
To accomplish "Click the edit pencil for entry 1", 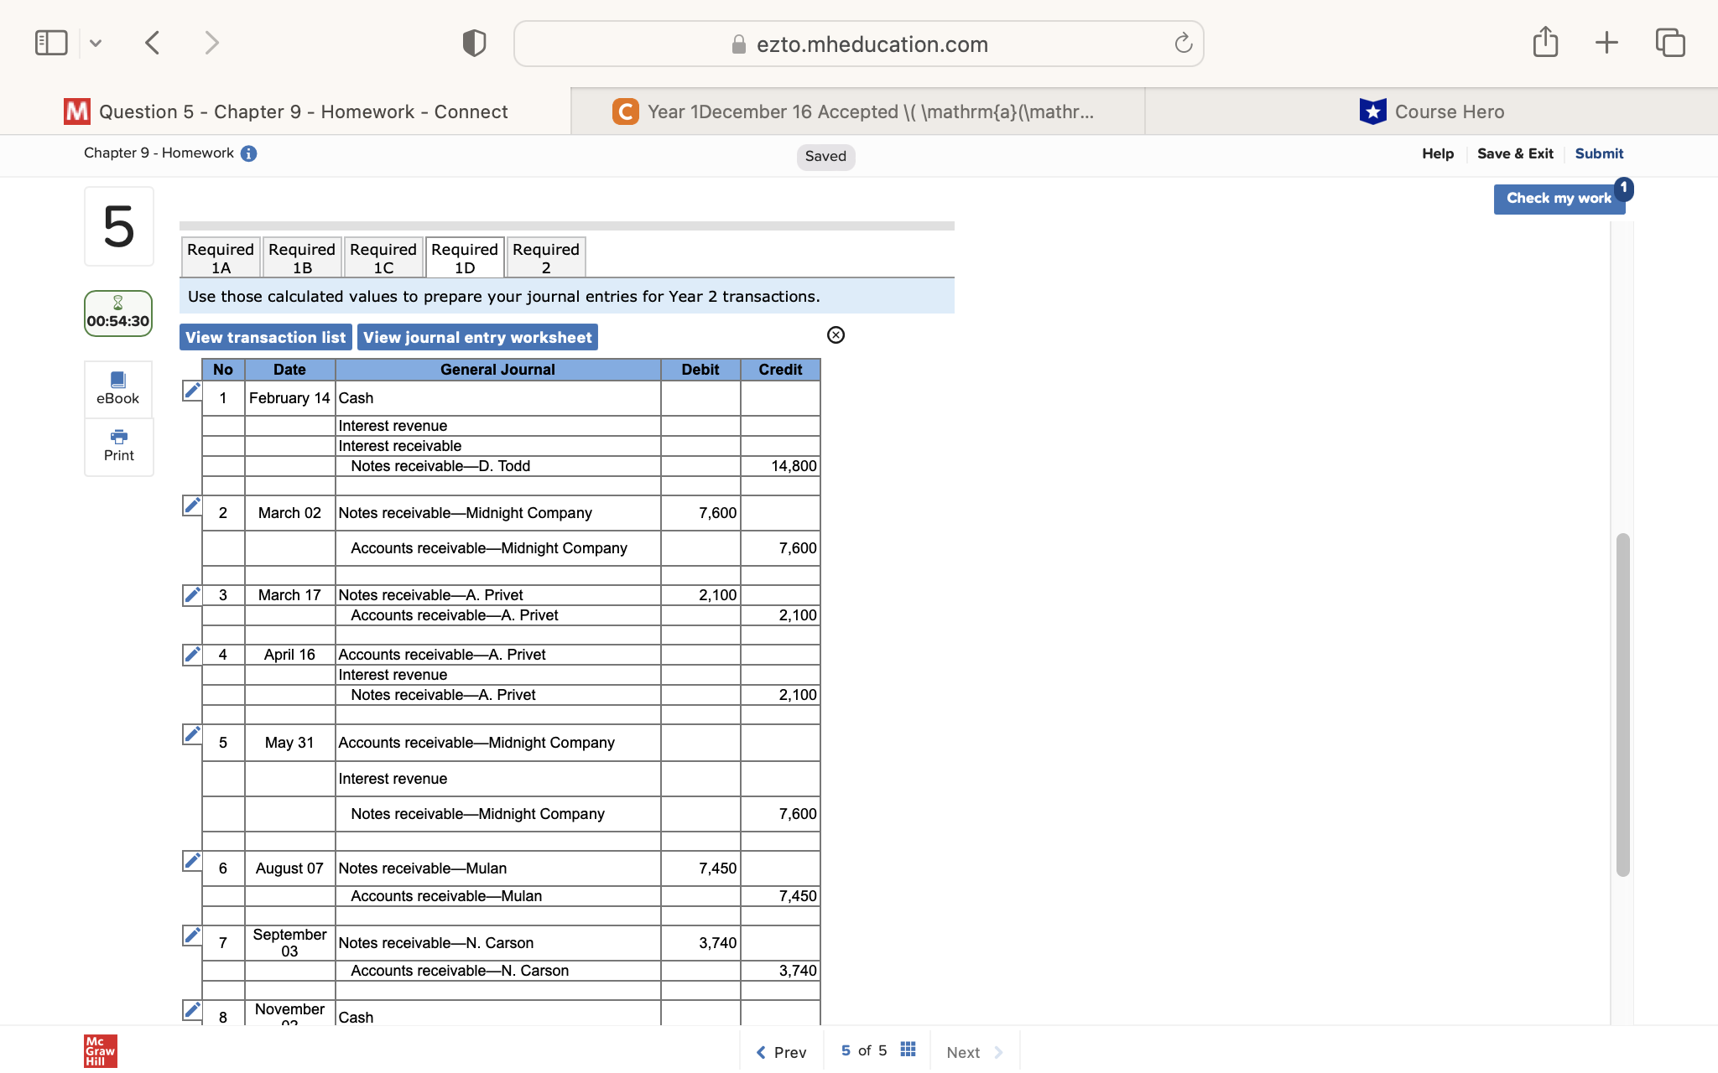I will (192, 391).
